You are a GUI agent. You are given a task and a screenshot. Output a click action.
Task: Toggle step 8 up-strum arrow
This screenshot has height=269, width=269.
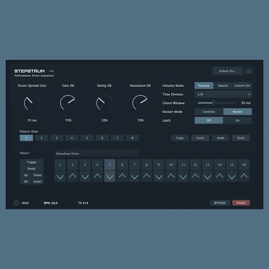pyautogui.click(x=146, y=176)
